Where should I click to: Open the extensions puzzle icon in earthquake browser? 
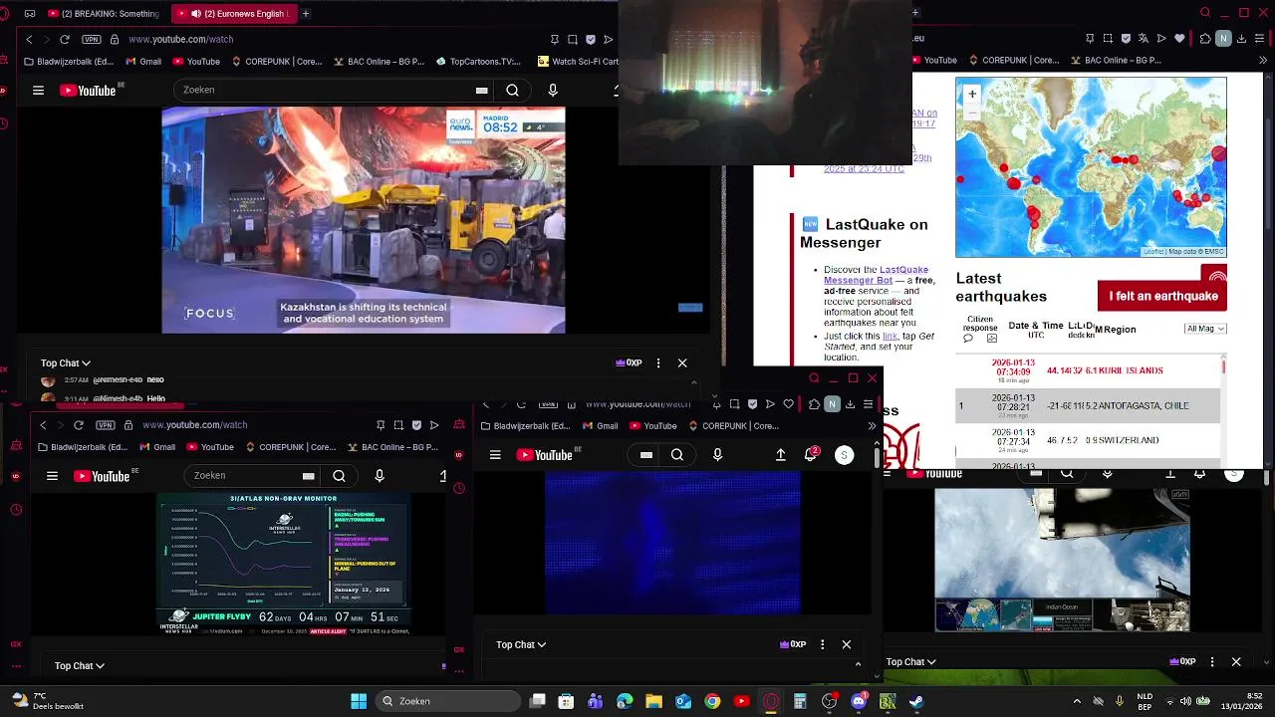(1205, 39)
